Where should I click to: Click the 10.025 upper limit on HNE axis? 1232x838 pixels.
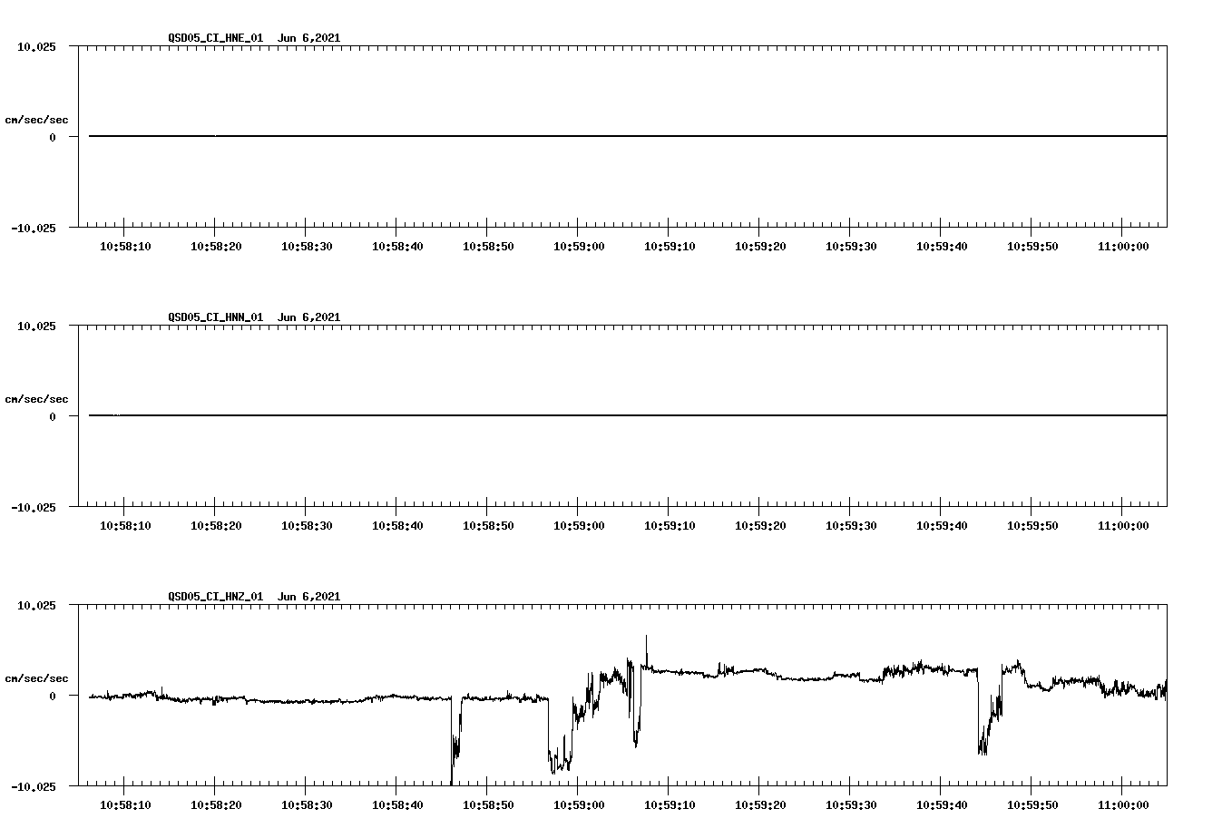(x=36, y=46)
